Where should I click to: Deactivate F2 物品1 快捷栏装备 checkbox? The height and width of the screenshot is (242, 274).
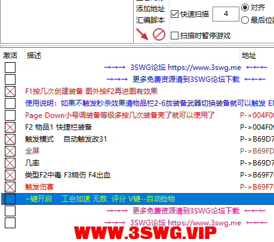pos(10,127)
